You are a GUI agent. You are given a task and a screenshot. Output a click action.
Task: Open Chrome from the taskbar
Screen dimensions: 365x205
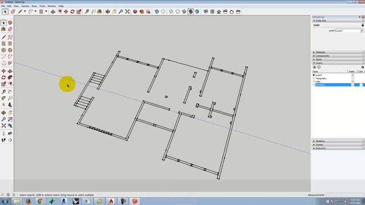40,201
